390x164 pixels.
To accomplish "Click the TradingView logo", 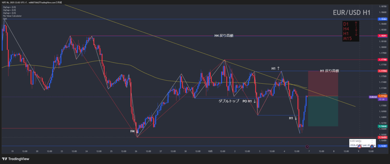I will point(15,158).
